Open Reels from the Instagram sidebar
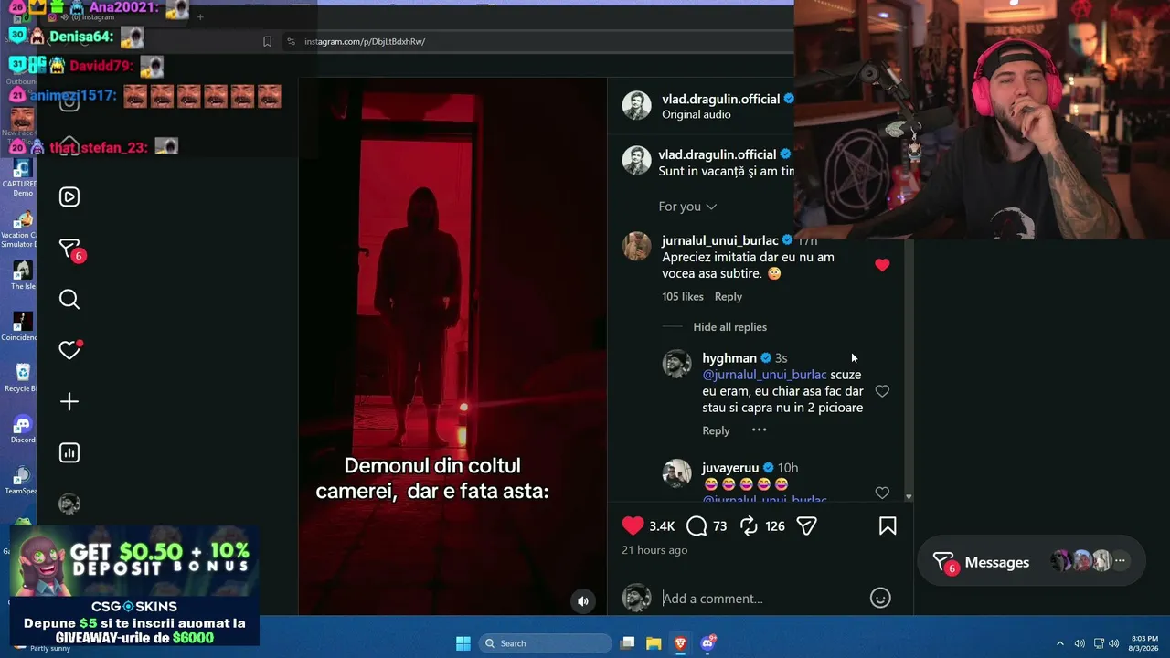Viewport: 1170px width, 658px height. click(x=69, y=197)
